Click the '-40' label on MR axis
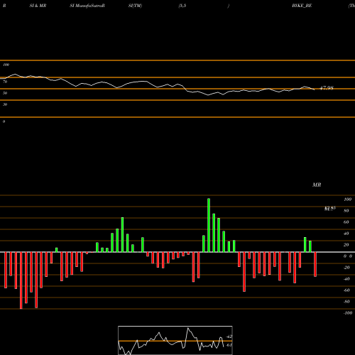 point(346,279)
